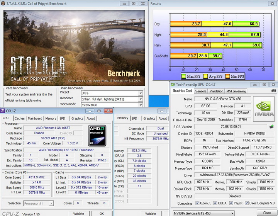Toggle the DirectCompute 5.0 checkbox
This screenshot has height=216, width=278.
pyautogui.click(x=247, y=203)
